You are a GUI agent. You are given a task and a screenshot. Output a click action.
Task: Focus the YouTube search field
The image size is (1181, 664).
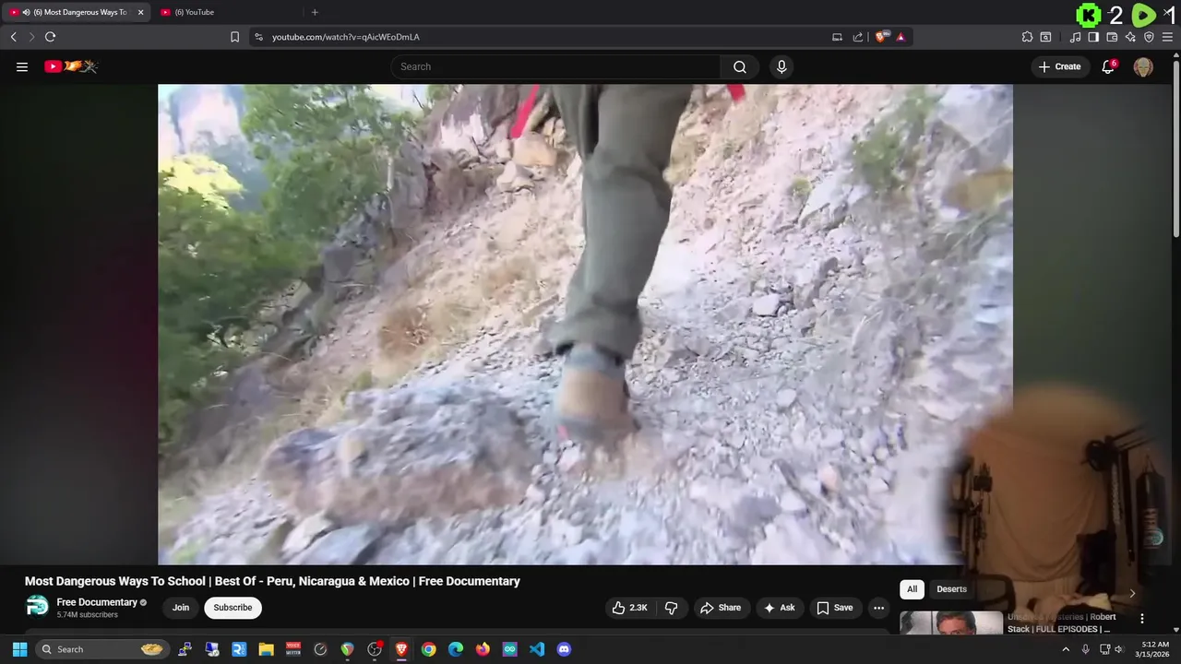[555, 66]
